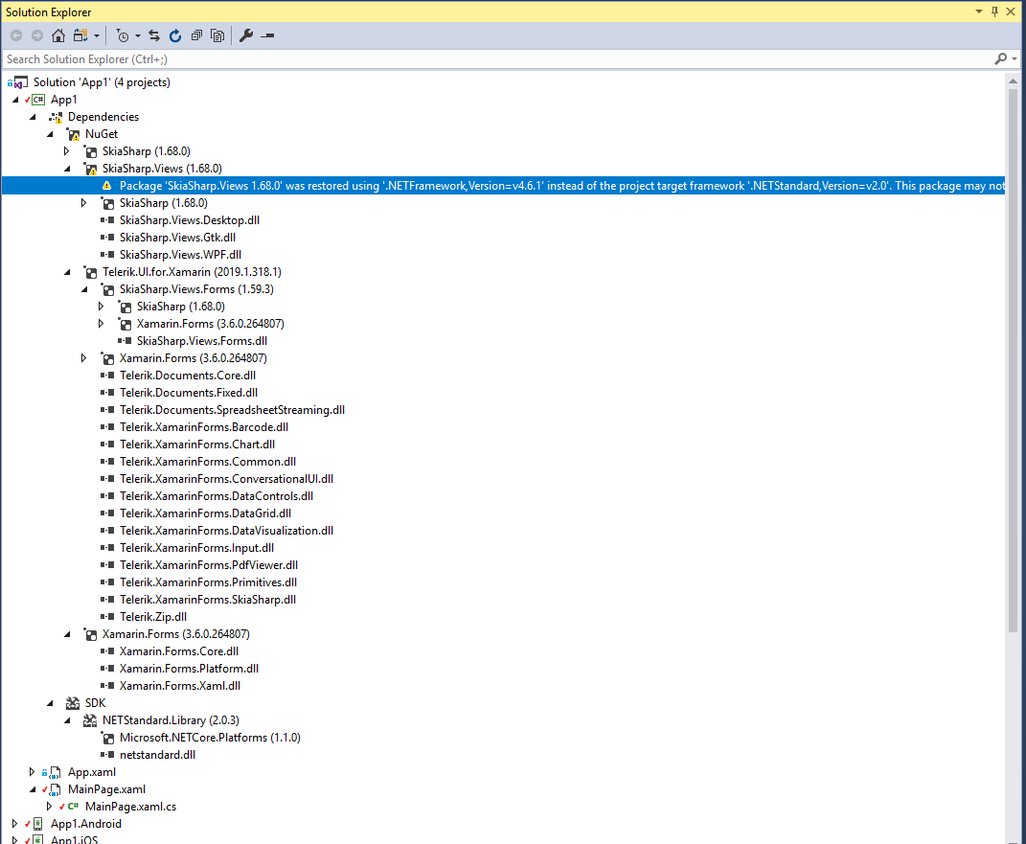Collapse the SDK node
This screenshot has width=1026, height=844.
click(x=51, y=703)
